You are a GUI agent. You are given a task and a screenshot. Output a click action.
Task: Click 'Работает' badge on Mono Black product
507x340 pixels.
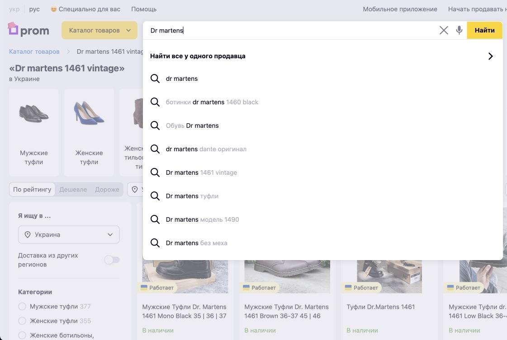click(x=157, y=288)
